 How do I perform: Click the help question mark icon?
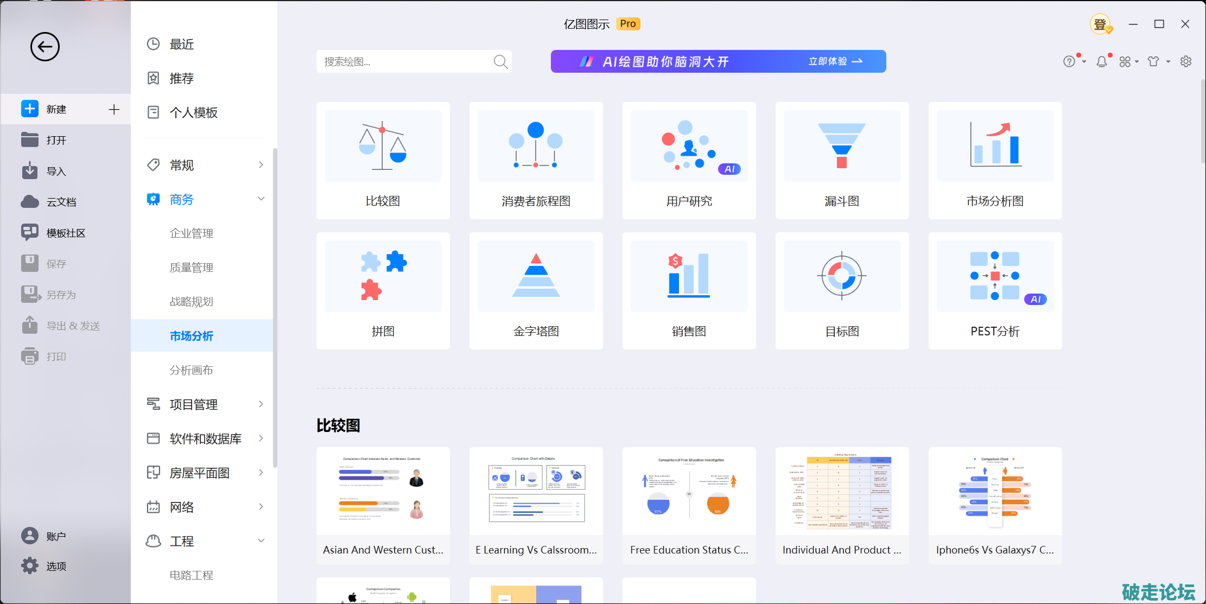(1069, 62)
